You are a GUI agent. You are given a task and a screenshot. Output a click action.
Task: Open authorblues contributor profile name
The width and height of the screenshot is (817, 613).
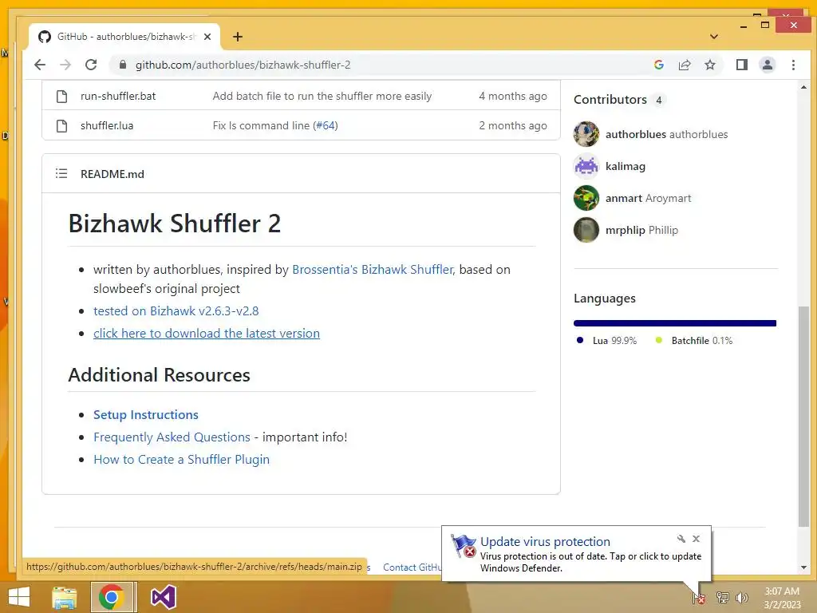click(x=666, y=134)
